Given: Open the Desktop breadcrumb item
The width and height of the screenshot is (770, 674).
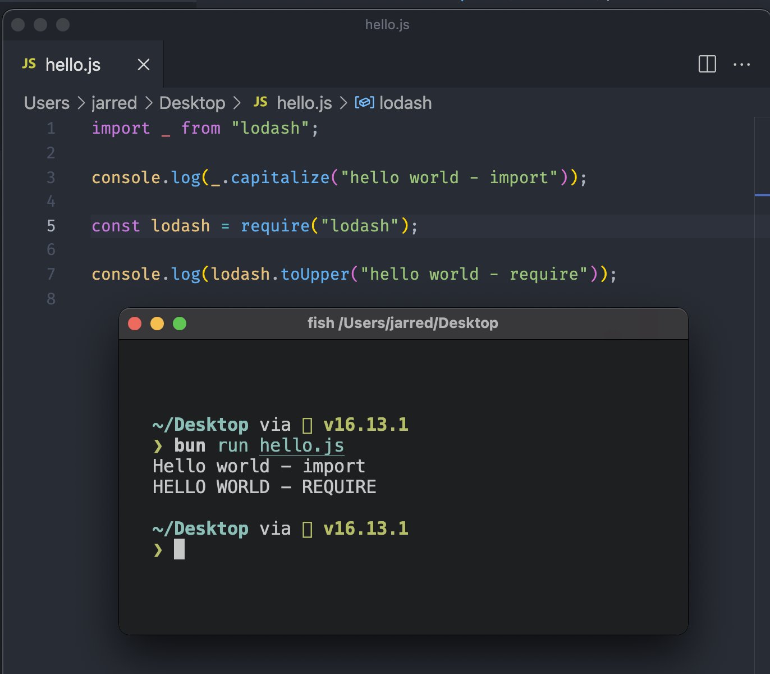Looking at the screenshot, I should 192,103.
